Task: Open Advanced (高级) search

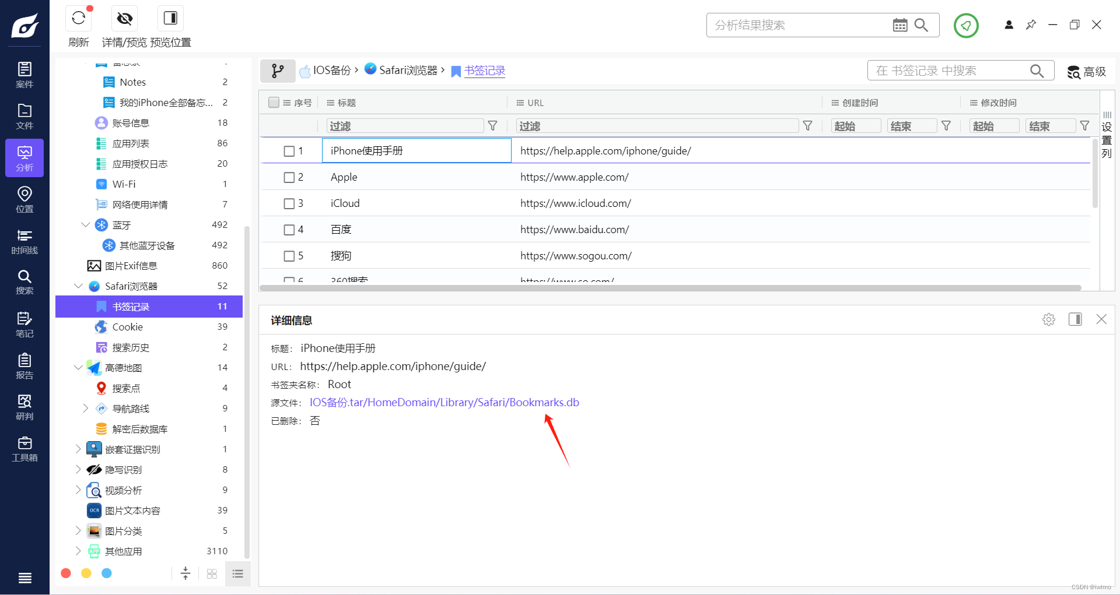Action: tap(1086, 72)
